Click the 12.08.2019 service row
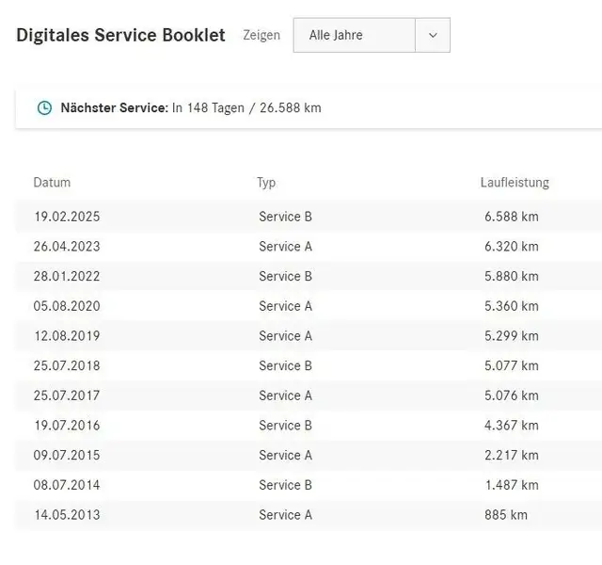 point(67,336)
